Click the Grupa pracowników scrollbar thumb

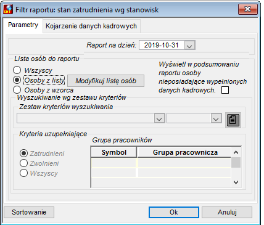click(236, 163)
